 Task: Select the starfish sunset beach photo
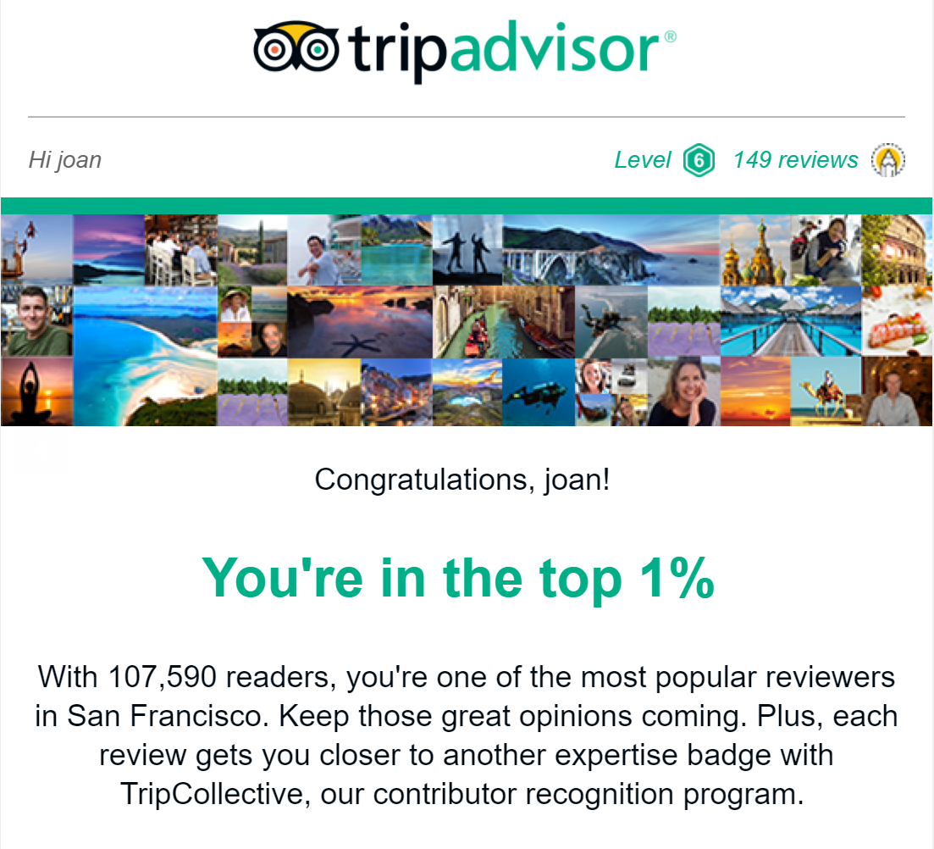click(x=360, y=322)
